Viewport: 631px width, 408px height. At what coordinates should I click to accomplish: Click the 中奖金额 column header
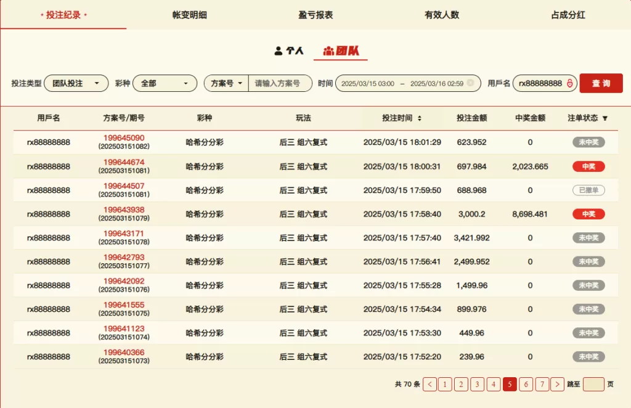(530, 118)
